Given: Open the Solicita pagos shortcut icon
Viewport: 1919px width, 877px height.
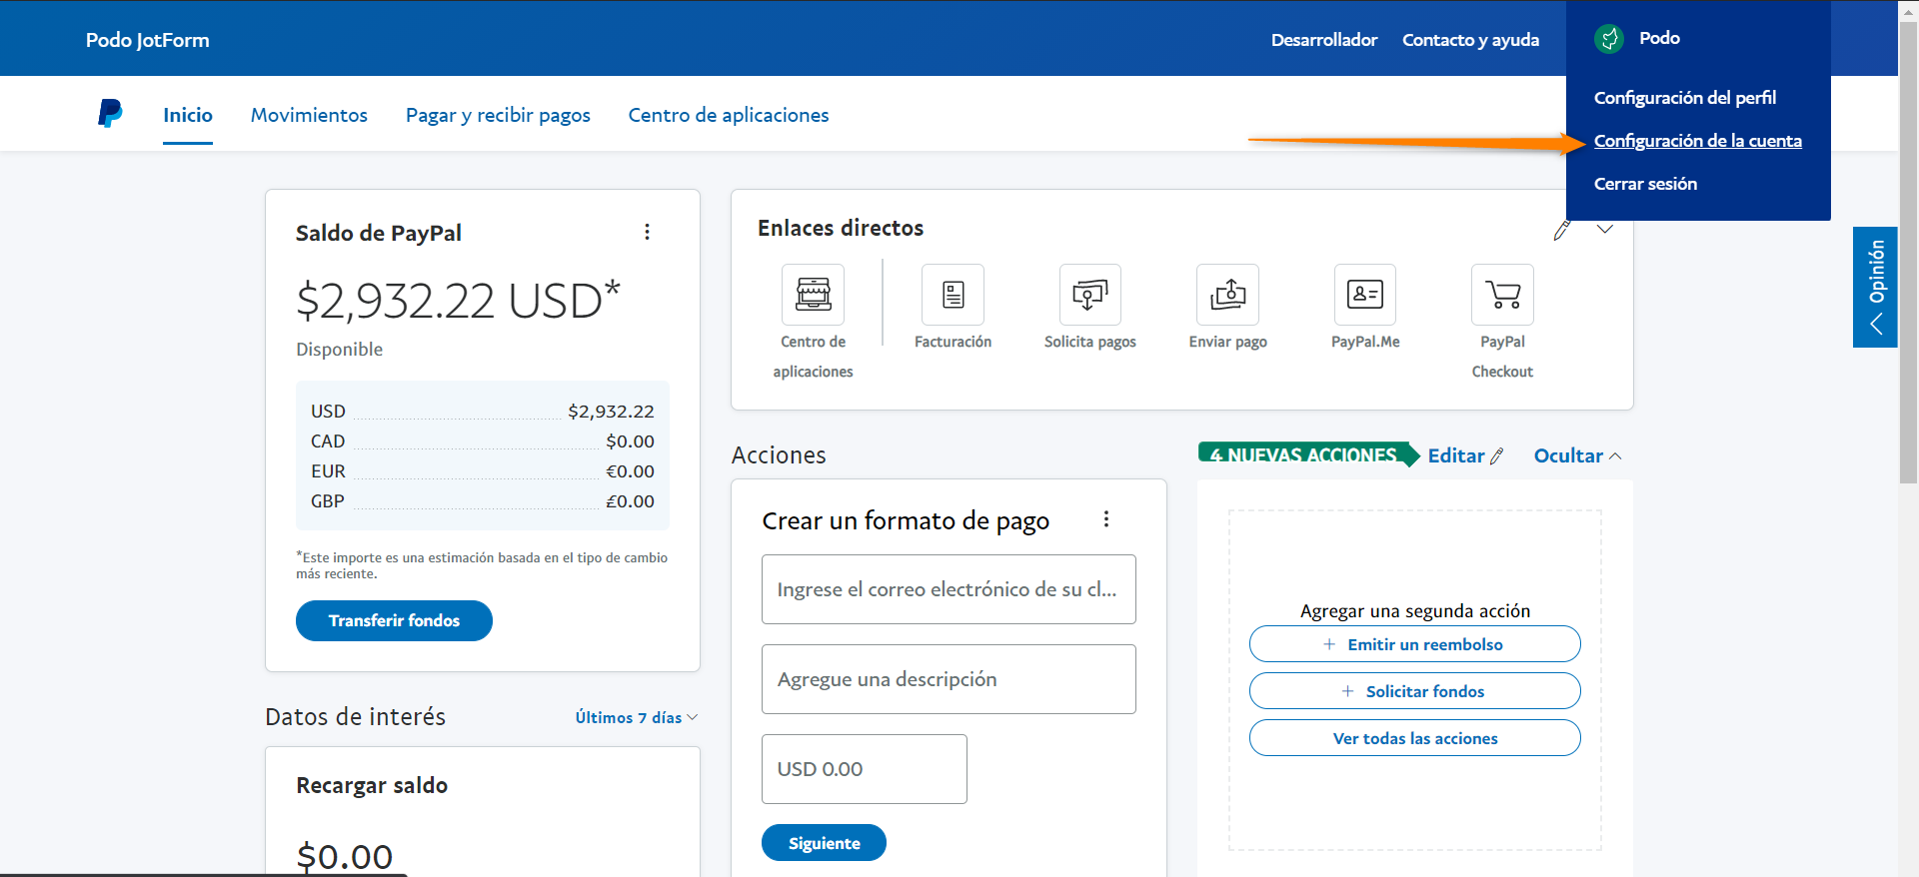Looking at the screenshot, I should (1089, 295).
